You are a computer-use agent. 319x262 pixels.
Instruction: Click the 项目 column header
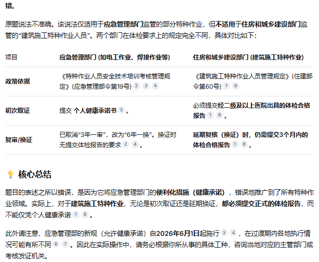click(x=11, y=57)
